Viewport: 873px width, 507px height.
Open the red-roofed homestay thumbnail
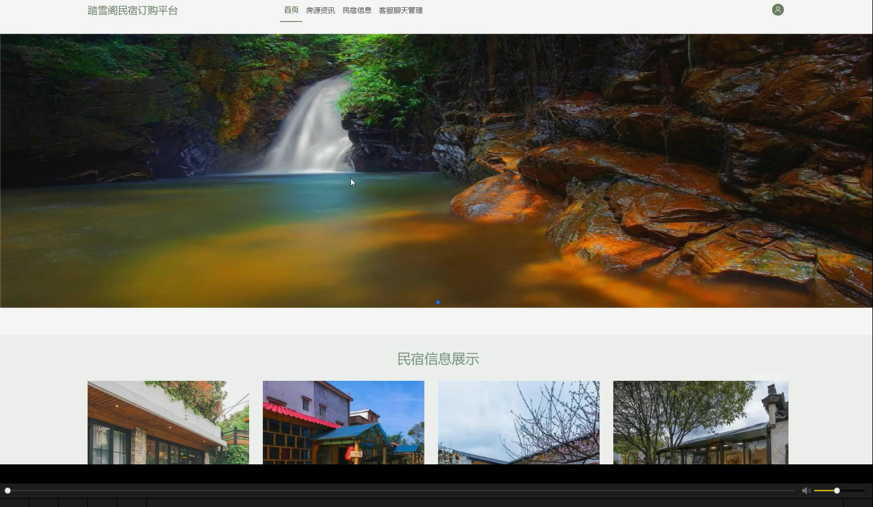pyautogui.click(x=343, y=422)
